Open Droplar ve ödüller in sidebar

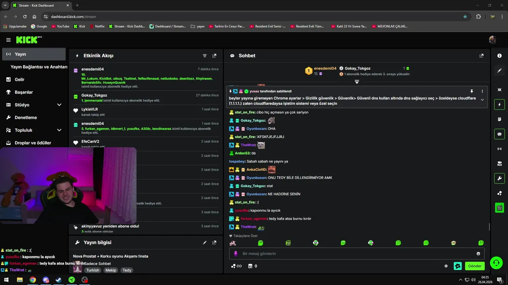(x=34, y=143)
